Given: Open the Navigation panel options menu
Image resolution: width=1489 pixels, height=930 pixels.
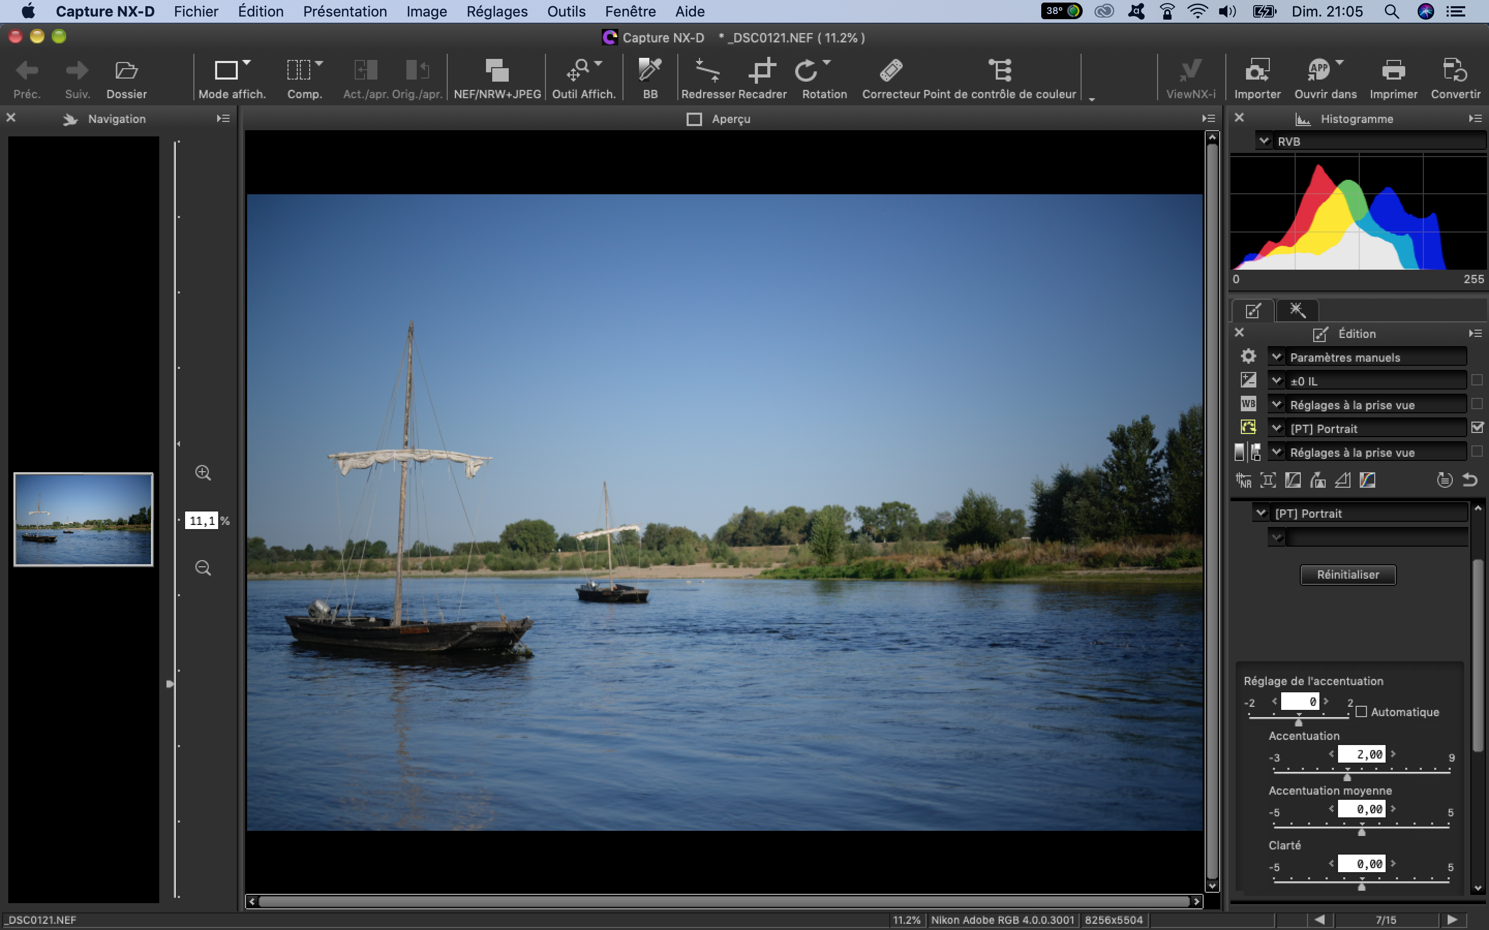Looking at the screenshot, I should 223,119.
